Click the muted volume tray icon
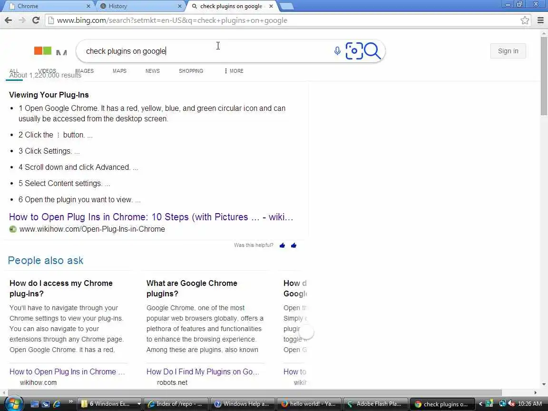Viewport: 548px width, 411px height. [512, 404]
